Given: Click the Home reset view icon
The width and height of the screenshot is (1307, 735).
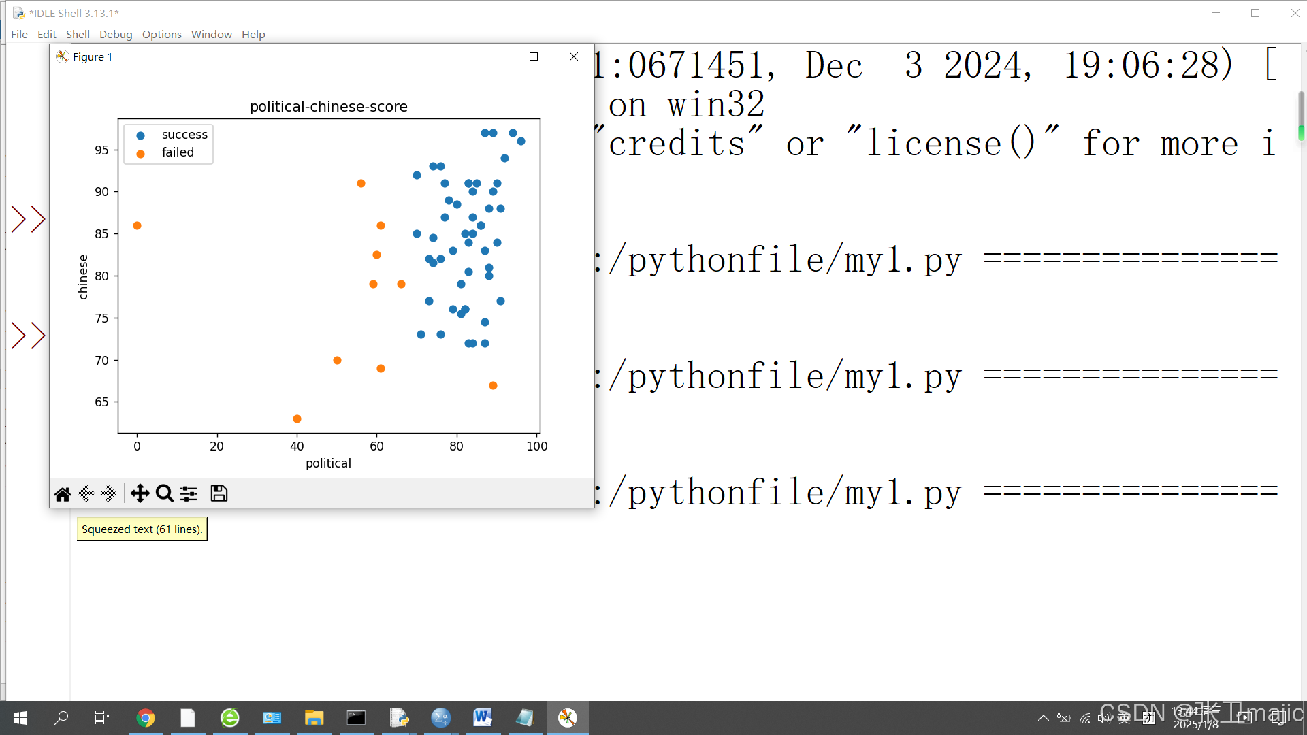Looking at the screenshot, I should pos(63,494).
